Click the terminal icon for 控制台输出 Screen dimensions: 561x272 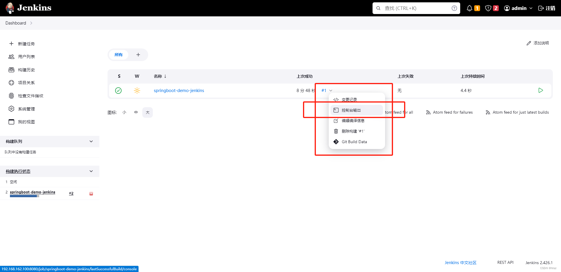[336, 110]
